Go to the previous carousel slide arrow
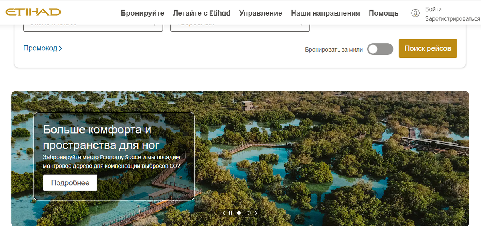Image resolution: width=481 pixels, height=226 pixels. pos(224,213)
